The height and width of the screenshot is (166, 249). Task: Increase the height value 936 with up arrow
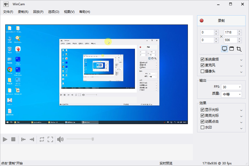point(239,38)
